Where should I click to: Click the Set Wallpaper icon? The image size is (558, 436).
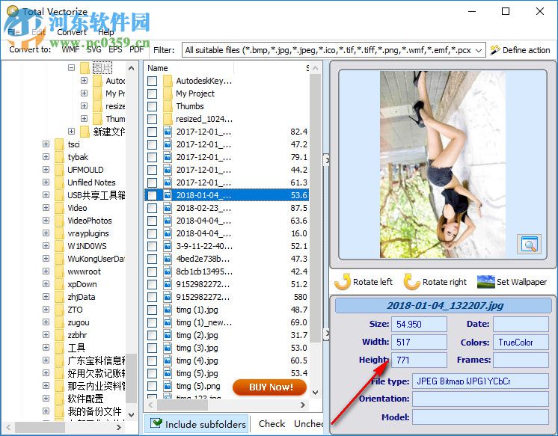(485, 282)
